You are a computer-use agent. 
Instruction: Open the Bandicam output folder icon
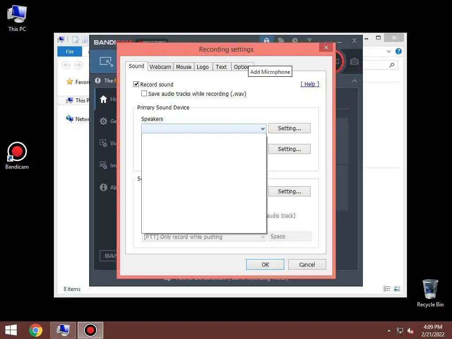tap(281, 40)
